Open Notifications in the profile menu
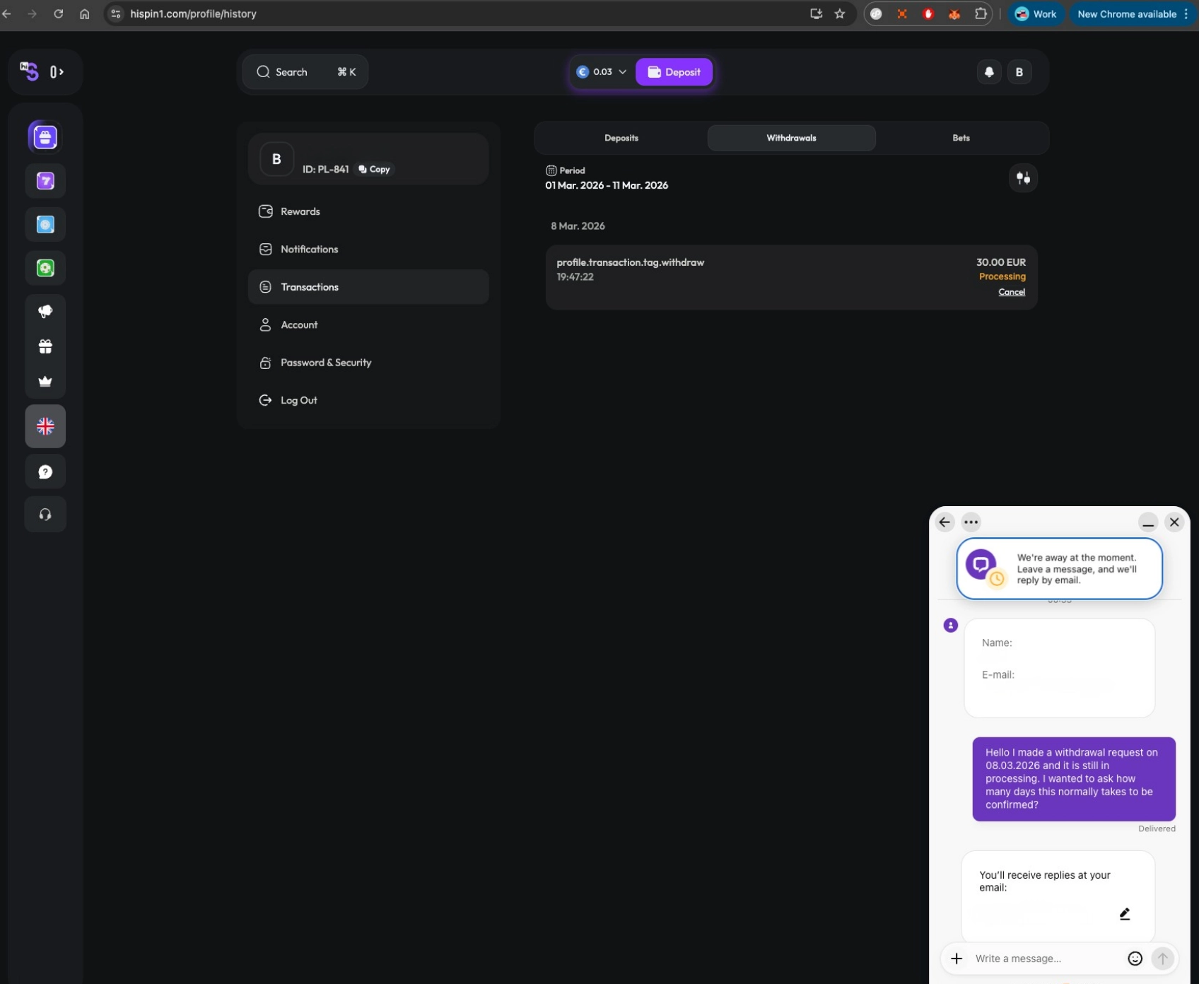Image resolution: width=1199 pixels, height=984 pixels. (x=368, y=249)
